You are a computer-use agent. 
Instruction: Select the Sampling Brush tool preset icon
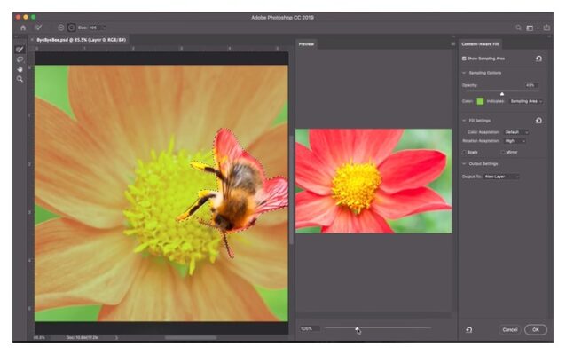(38, 28)
